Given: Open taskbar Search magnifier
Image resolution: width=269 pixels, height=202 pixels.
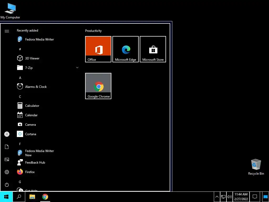Looking at the screenshot, I should [x=19, y=197].
